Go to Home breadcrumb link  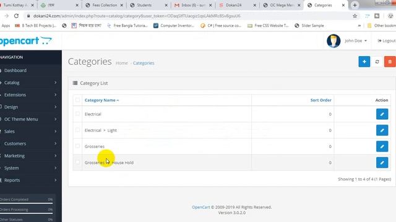121,63
